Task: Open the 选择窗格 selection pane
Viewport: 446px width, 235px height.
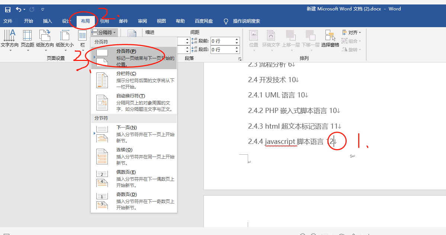Action: (x=330, y=38)
